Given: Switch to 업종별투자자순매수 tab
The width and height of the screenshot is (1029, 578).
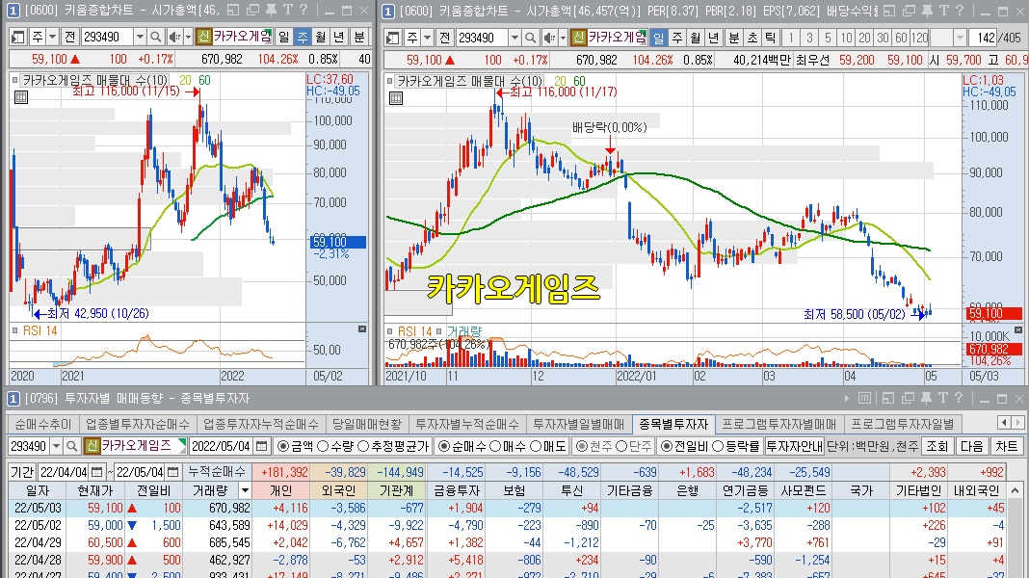Looking at the screenshot, I should tap(137, 424).
